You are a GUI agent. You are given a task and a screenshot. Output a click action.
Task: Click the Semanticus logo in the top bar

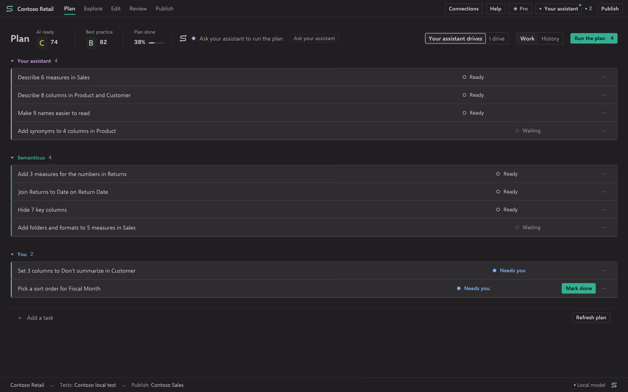click(x=10, y=9)
